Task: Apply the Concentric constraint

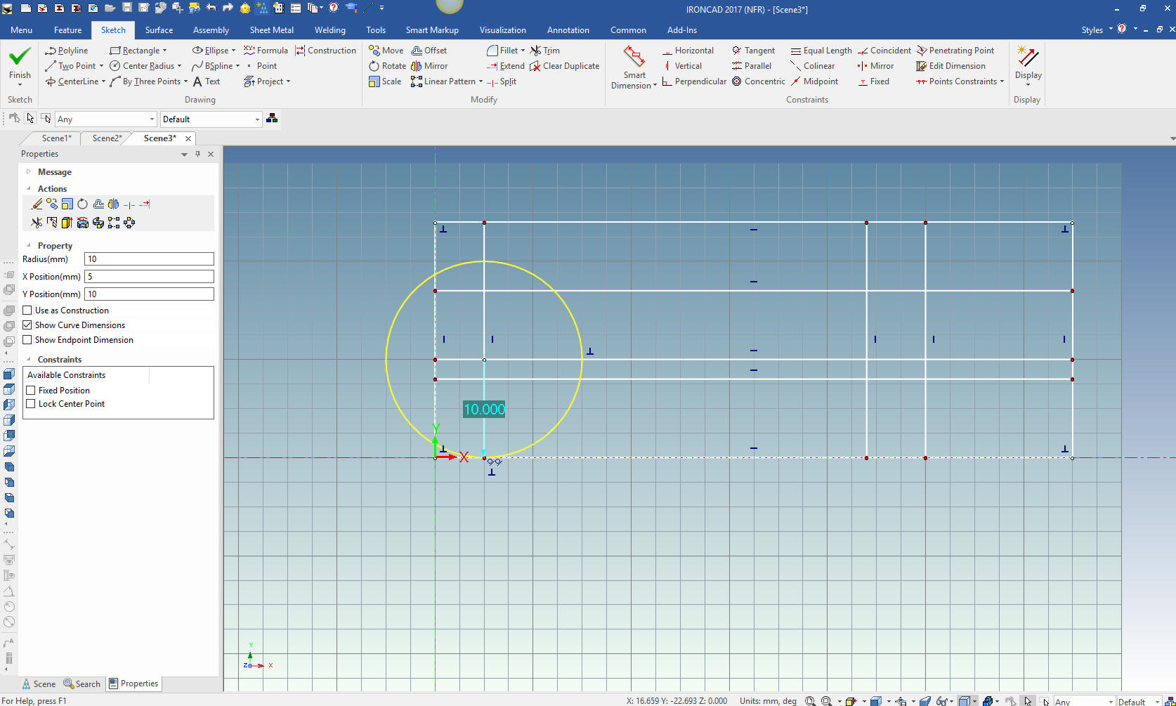Action: point(759,81)
